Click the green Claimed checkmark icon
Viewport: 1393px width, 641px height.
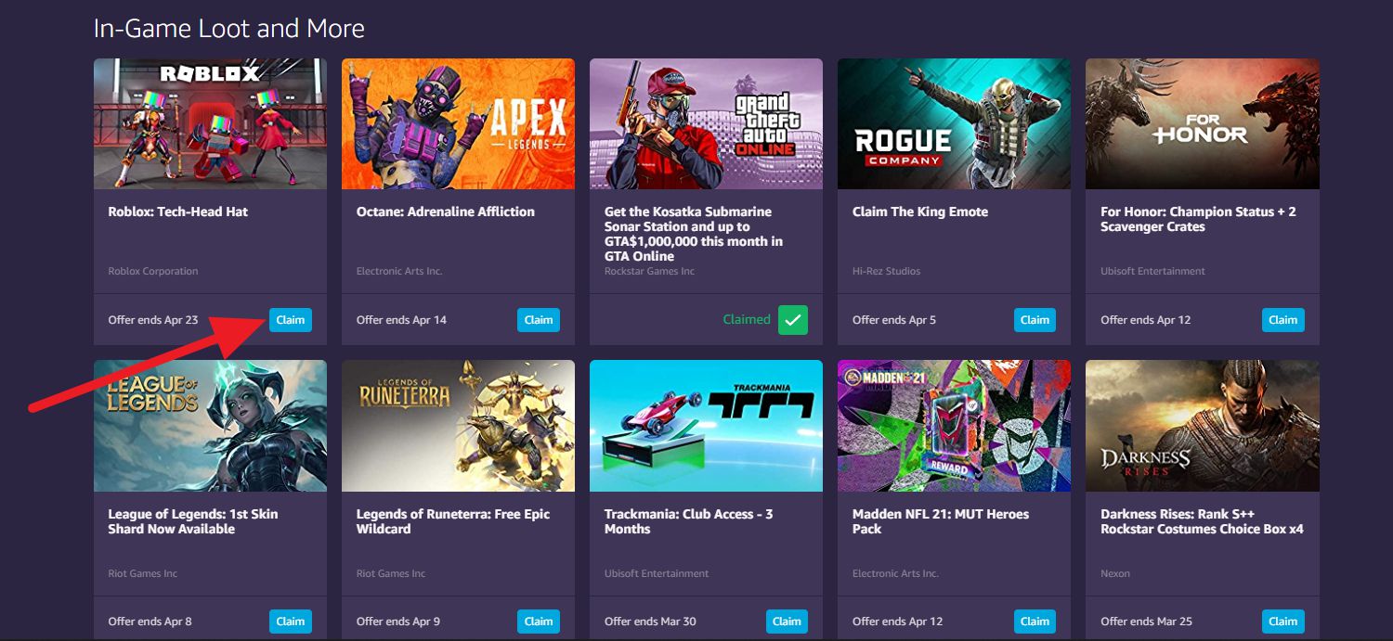tap(793, 320)
